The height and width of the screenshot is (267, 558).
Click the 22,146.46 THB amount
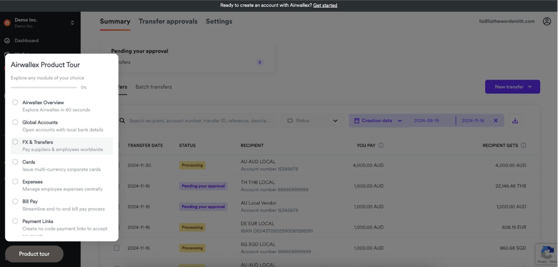[x=511, y=186]
